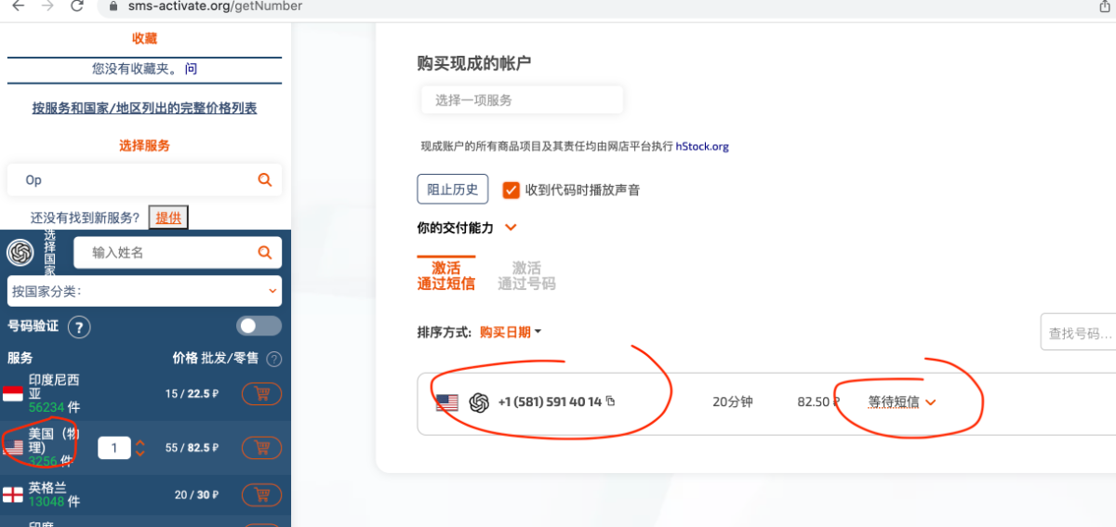Open the 选择一项服务 dropdown

(x=521, y=100)
